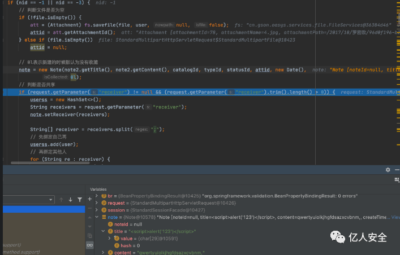Viewport: 400px width, 255px height.
Task: Click the 'isCollected:' parameter hint
Action: [56, 77]
